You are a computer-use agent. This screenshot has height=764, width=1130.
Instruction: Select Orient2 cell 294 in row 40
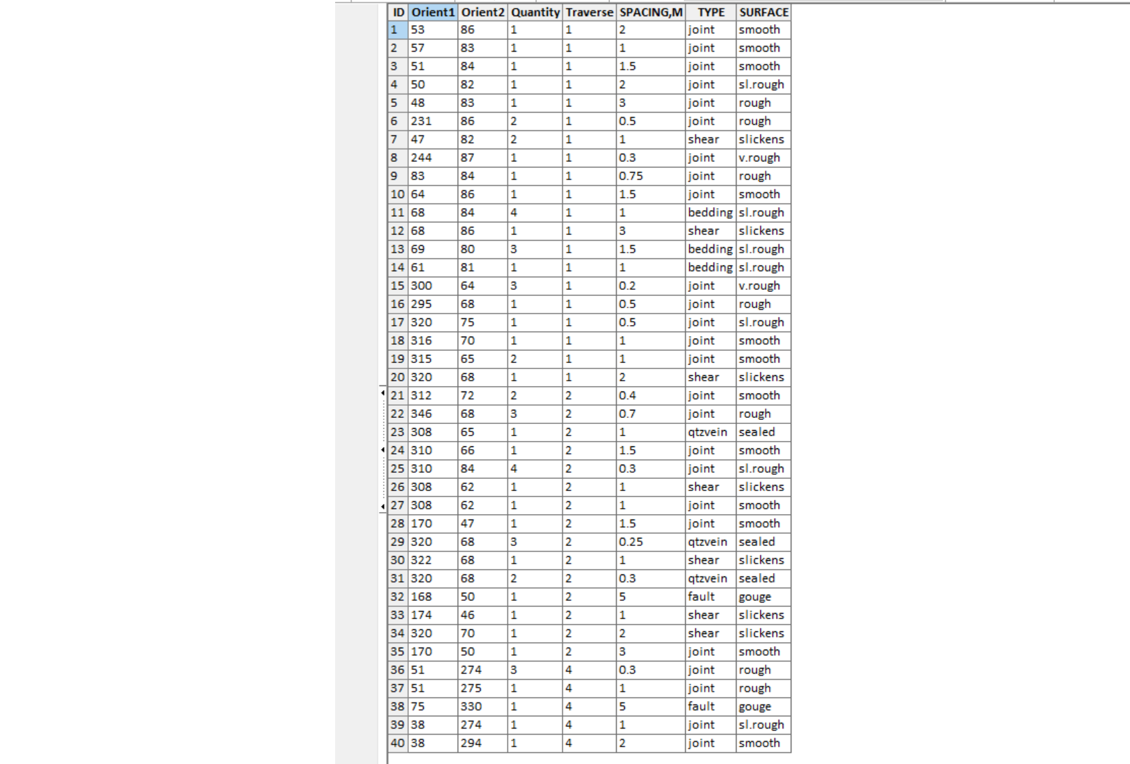tap(483, 743)
